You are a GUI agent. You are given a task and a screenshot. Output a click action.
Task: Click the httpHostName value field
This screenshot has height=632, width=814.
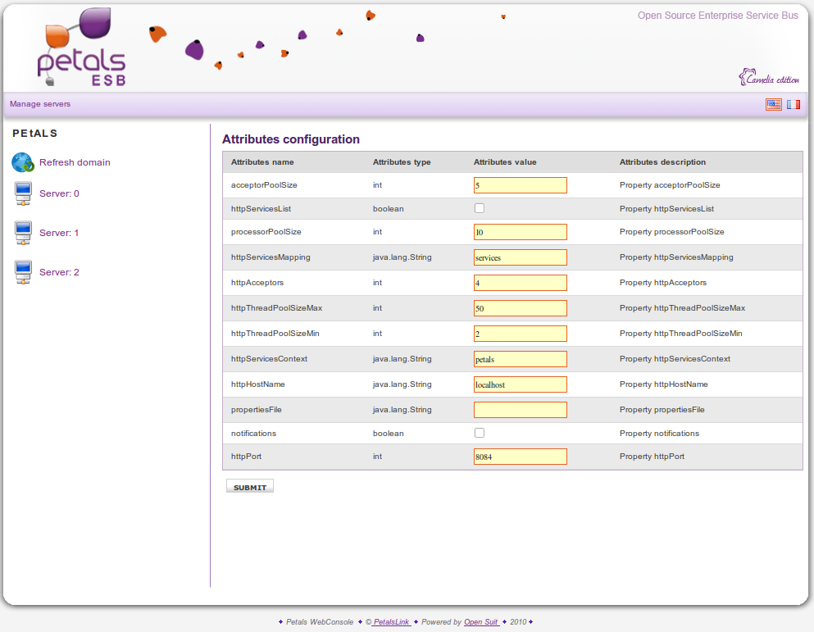point(520,384)
